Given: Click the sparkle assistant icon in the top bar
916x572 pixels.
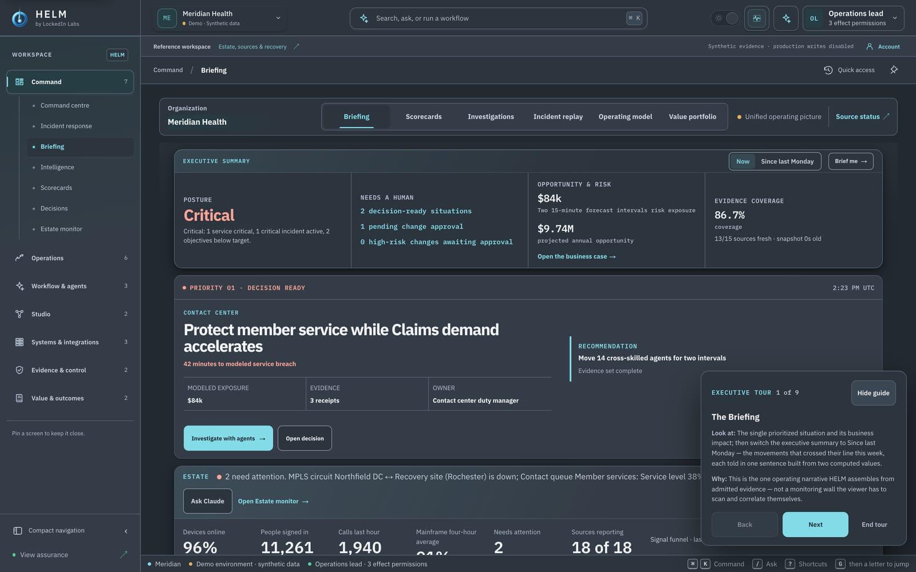Looking at the screenshot, I should (786, 18).
